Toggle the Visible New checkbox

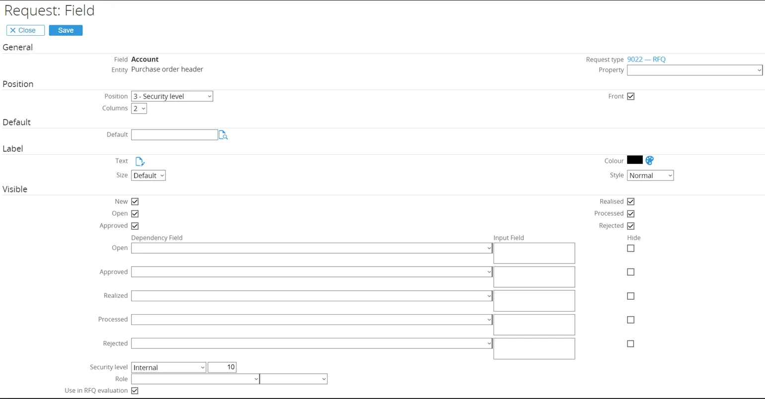(135, 201)
